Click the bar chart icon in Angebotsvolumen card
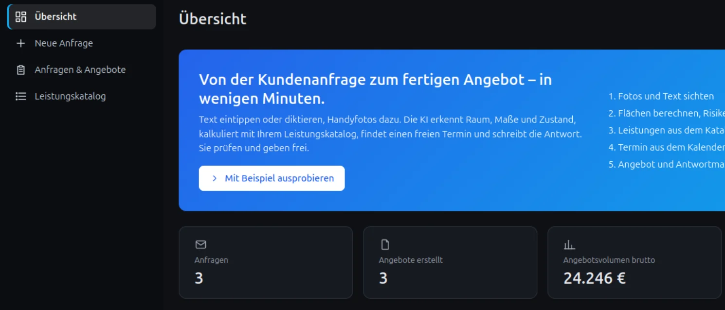 pyautogui.click(x=569, y=244)
